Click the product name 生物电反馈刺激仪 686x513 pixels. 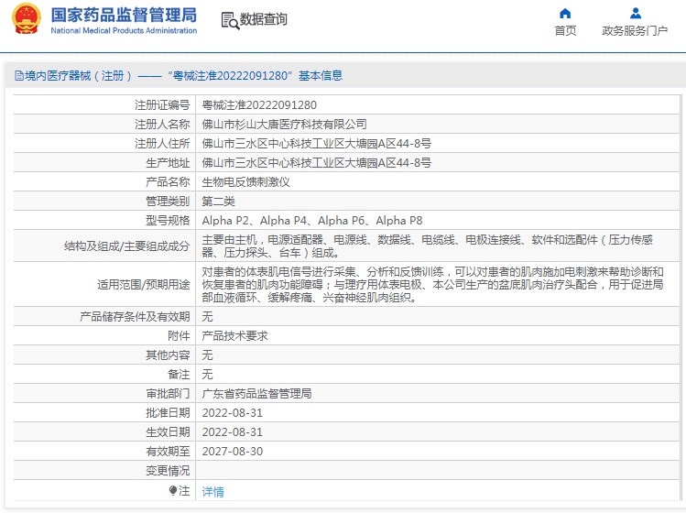(x=245, y=182)
